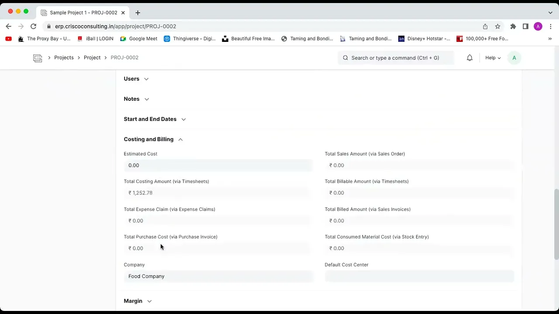Expand the Notes section
Image resolution: width=559 pixels, height=314 pixels.
click(x=136, y=99)
